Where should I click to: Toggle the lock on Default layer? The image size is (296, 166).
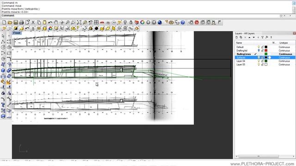coord(262,47)
